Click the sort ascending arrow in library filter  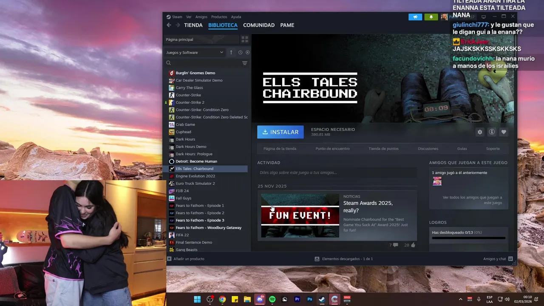pyautogui.click(x=231, y=52)
